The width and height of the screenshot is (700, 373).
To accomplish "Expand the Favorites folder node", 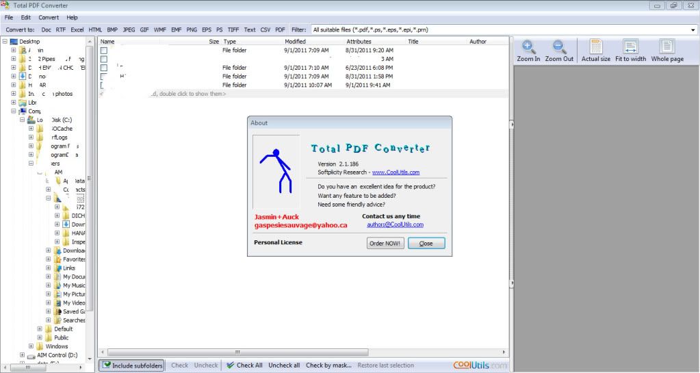I will click(x=48, y=259).
